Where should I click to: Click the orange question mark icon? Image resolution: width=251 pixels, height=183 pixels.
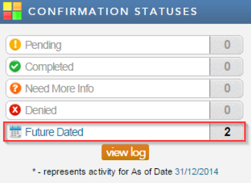[15, 88]
